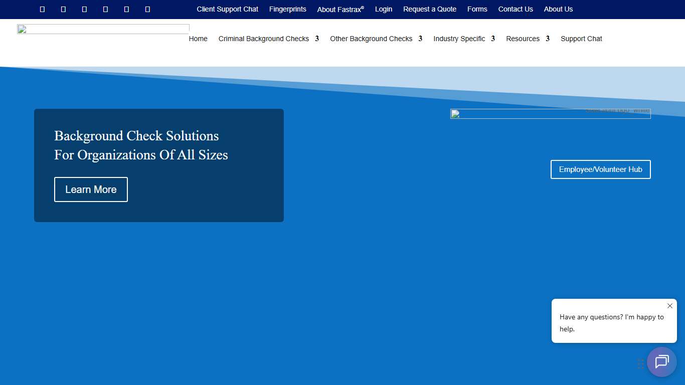
Task: Click the second social media icon in header
Action: [x=63, y=9]
